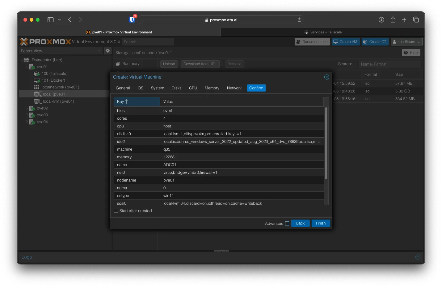The height and width of the screenshot is (287, 442).
Task: Click the Safari share icon
Action: coord(393,19)
